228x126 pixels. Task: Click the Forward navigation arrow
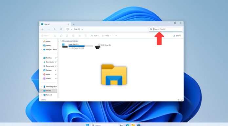click(x=49, y=29)
